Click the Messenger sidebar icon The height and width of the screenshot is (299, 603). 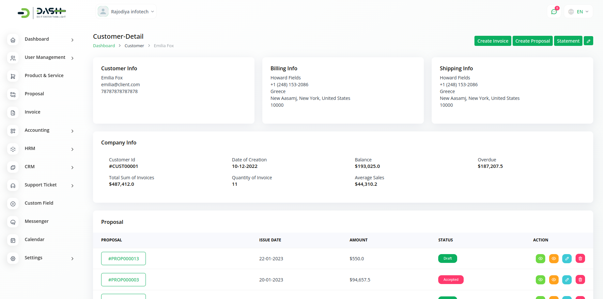[x=13, y=222]
